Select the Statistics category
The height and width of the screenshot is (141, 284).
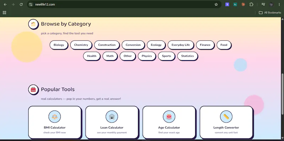click(187, 56)
